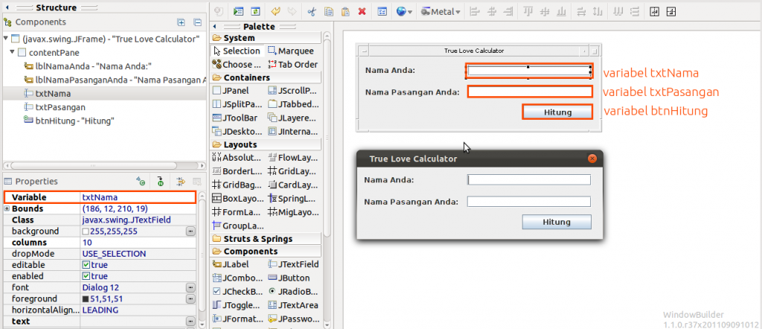The image size is (762, 329).
Task: Click the Expand All icon in Components header
Action: 181,22
